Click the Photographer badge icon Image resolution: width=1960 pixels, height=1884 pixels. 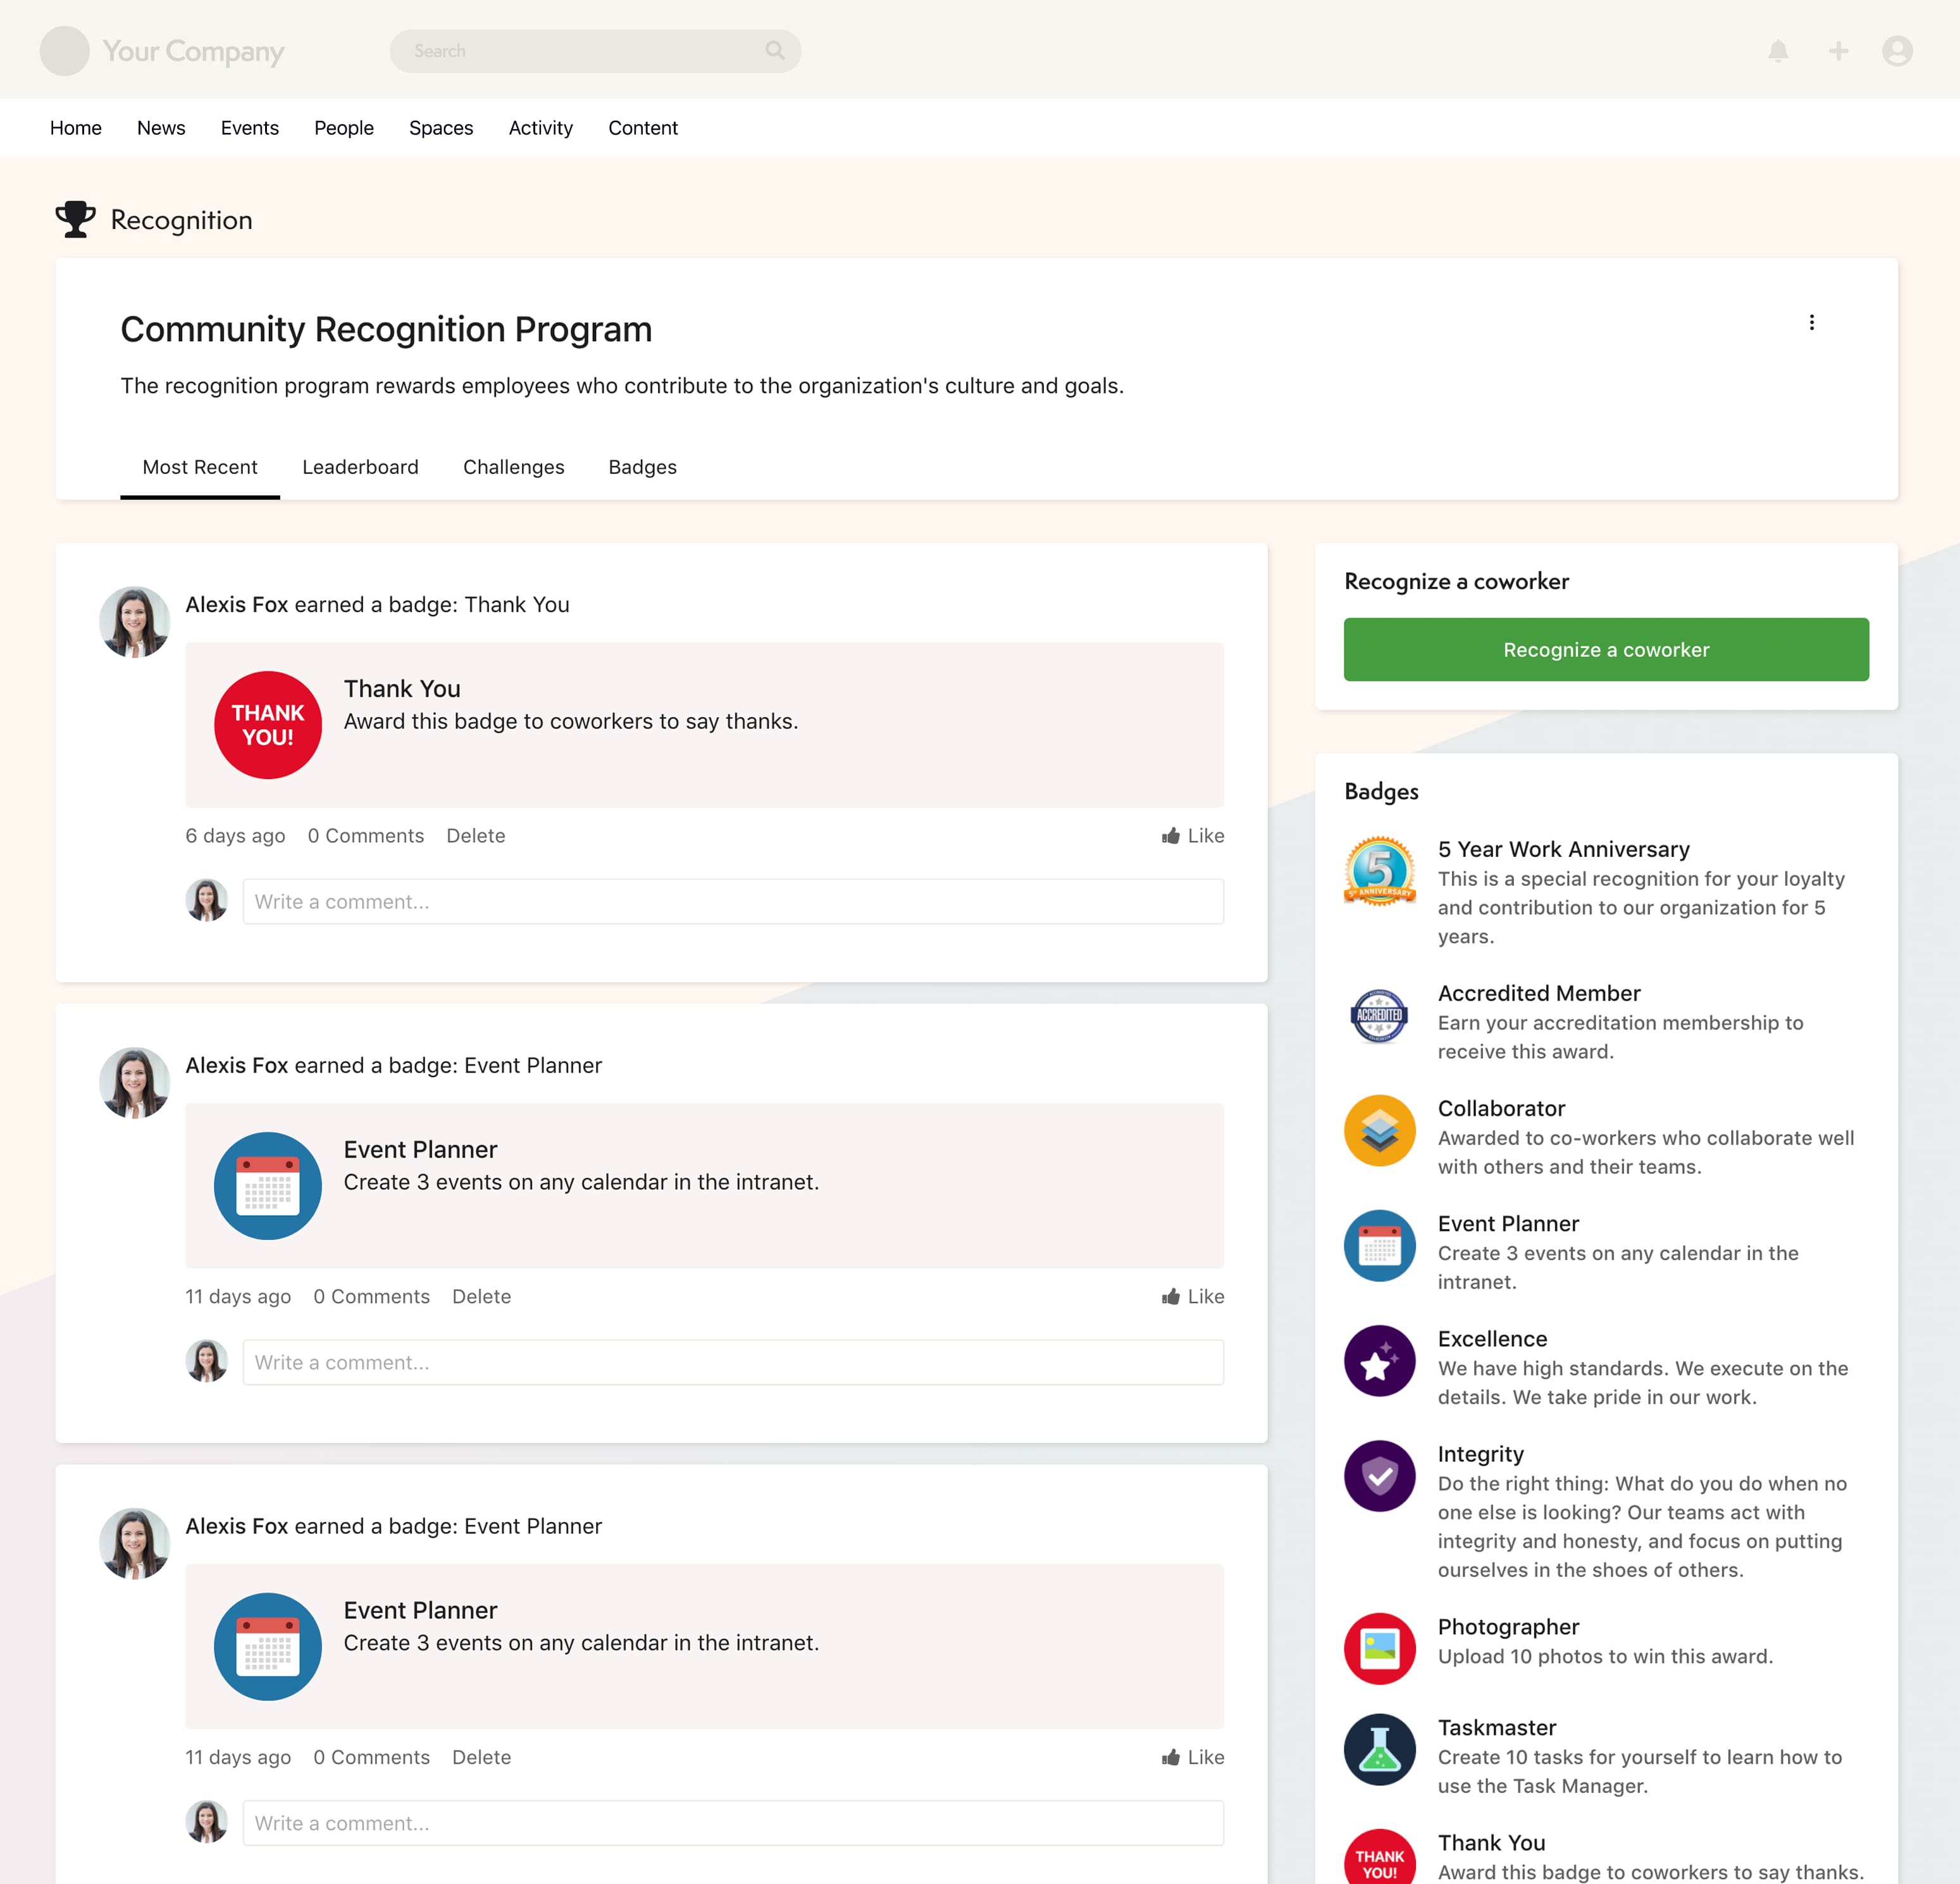click(1380, 1648)
